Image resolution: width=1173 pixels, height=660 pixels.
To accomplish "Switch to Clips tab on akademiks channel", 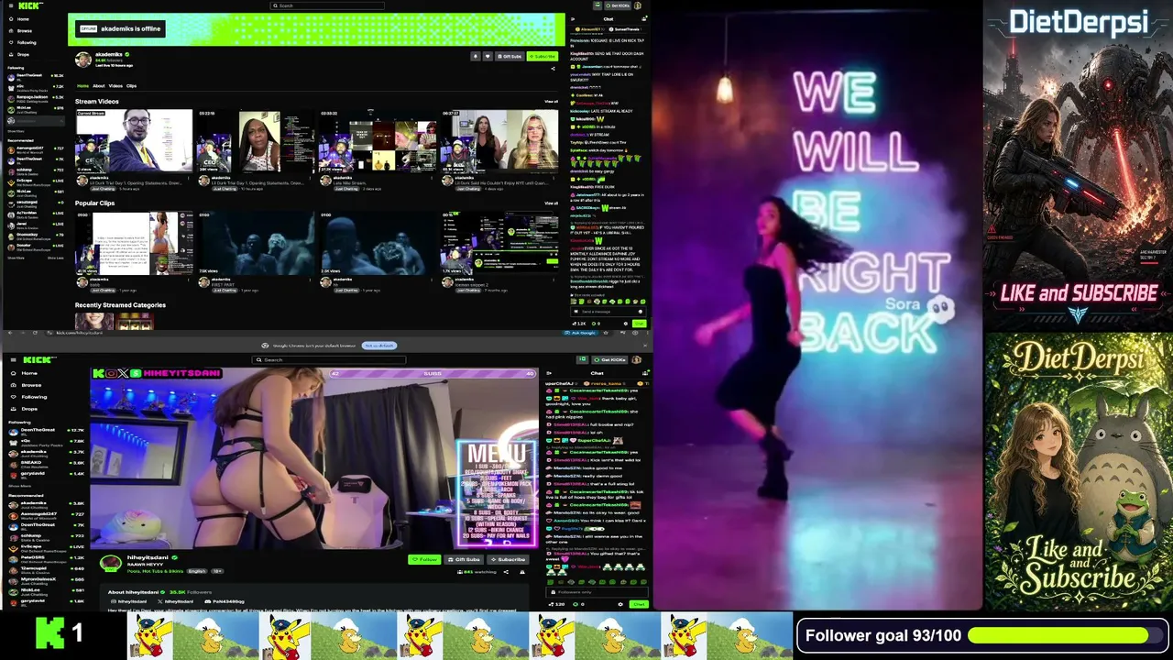I will pyautogui.click(x=131, y=86).
